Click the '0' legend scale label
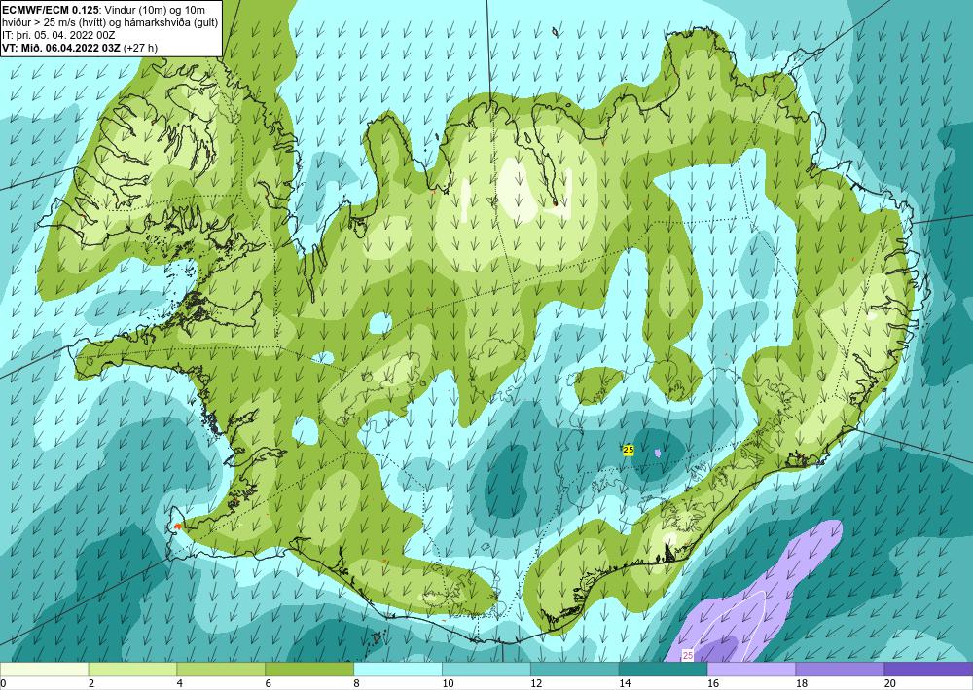The width and height of the screenshot is (973, 690). point(3,683)
